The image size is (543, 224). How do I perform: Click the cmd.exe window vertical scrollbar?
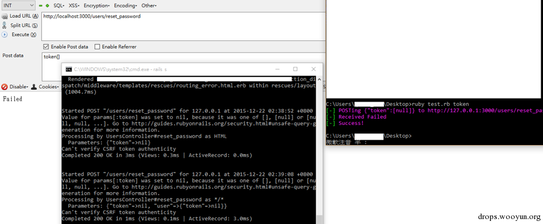point(319,150)
